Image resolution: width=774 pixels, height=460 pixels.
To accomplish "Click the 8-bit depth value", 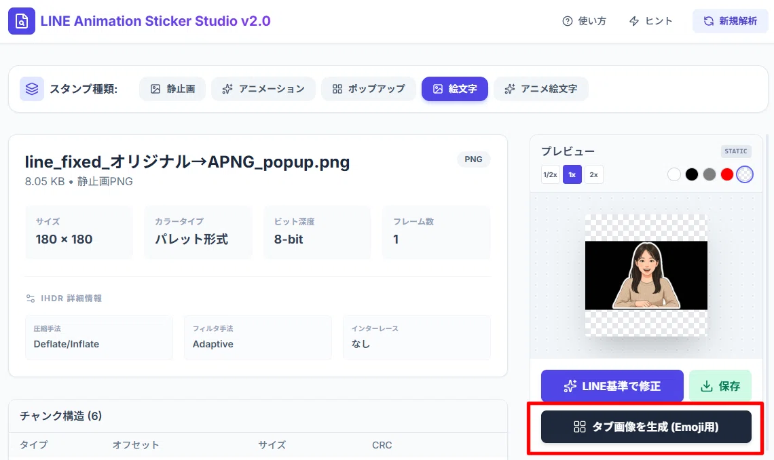I will [x=289, y=239].
